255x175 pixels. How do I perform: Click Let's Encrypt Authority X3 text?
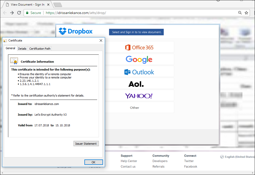[x=50, y=115]
